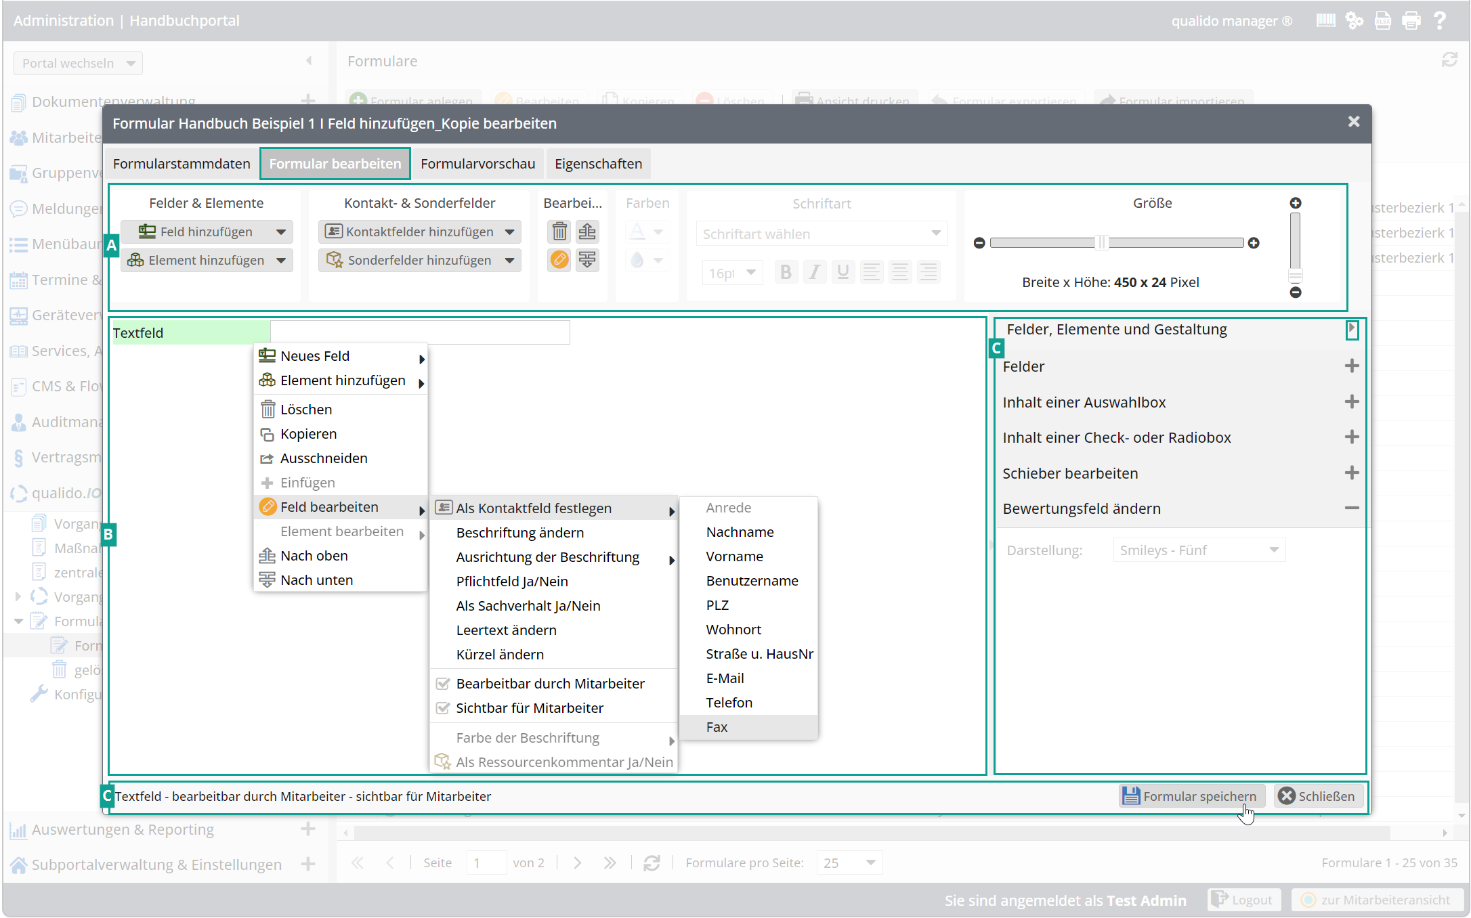The height and width of the screenshot is (918, 1471).
Task: Reload the pagination refresh icon
Action: (x=652, y=863)
